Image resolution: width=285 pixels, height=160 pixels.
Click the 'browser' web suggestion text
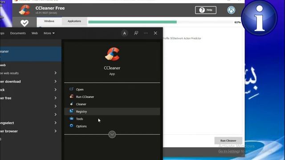click(x=9, y=131)
